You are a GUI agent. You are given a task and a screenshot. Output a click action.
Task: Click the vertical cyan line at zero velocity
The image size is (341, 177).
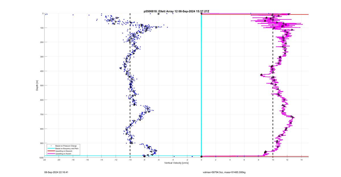[x=201, y=85]
